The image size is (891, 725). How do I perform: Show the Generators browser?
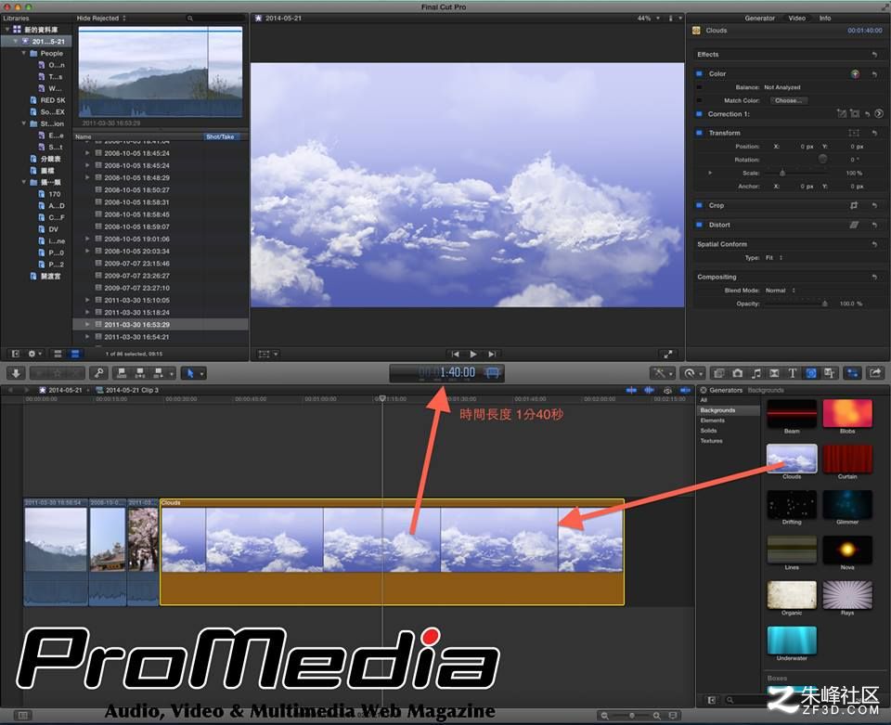(811, 373)
